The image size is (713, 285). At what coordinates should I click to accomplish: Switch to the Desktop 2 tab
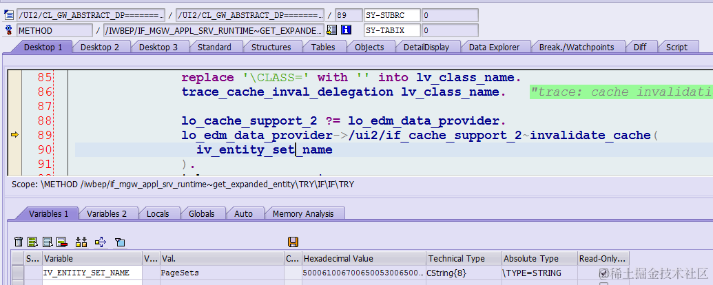(x=100, y=47)
